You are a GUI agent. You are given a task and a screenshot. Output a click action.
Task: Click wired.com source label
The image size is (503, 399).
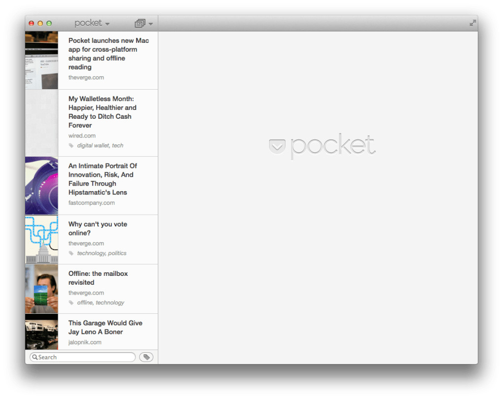(x=82, y=135)
